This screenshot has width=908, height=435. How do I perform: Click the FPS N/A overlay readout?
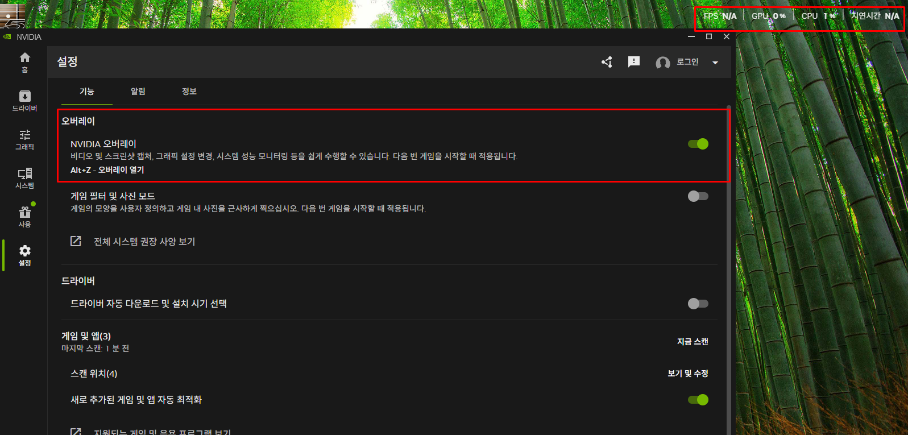coord(720,16)
